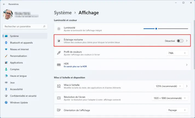The width and height of the screenshot is (195, 118).
Task: Click the unfilled part of the Luminosité slider track
Action: click(x=173, y=29)
